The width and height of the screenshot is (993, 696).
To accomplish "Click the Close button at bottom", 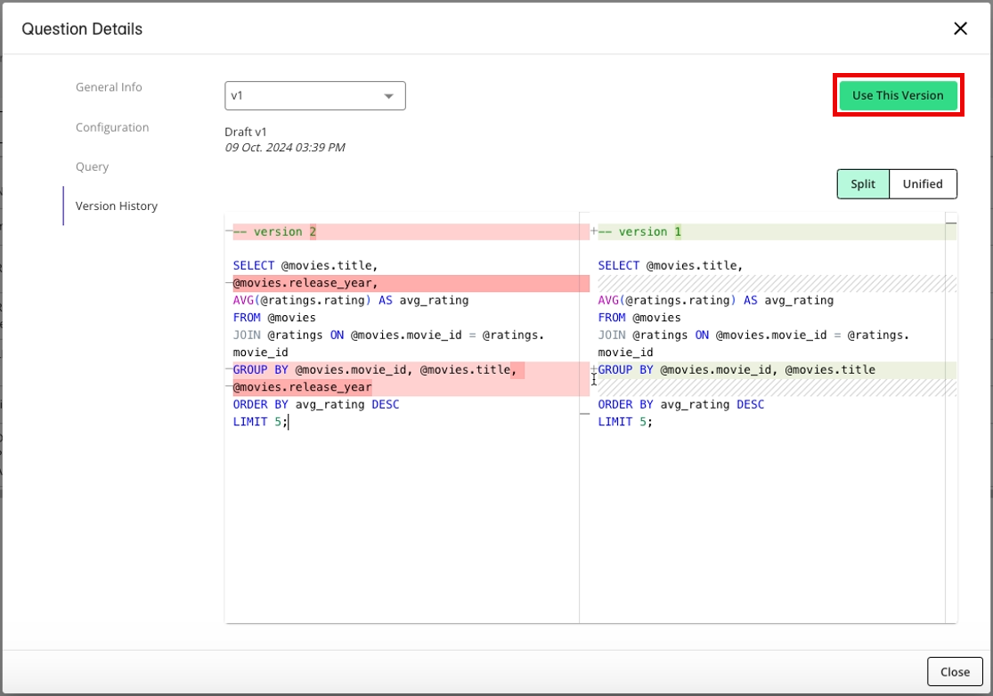I will pos(954,672).
